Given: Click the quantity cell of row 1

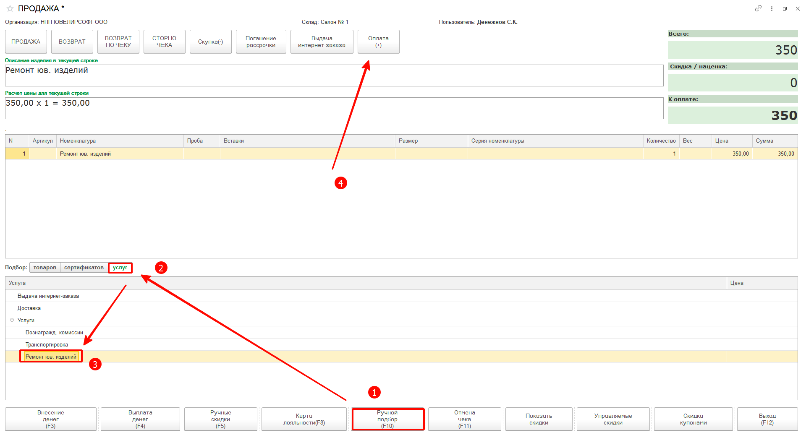Looking at the screenshot, I should (661, 154).
